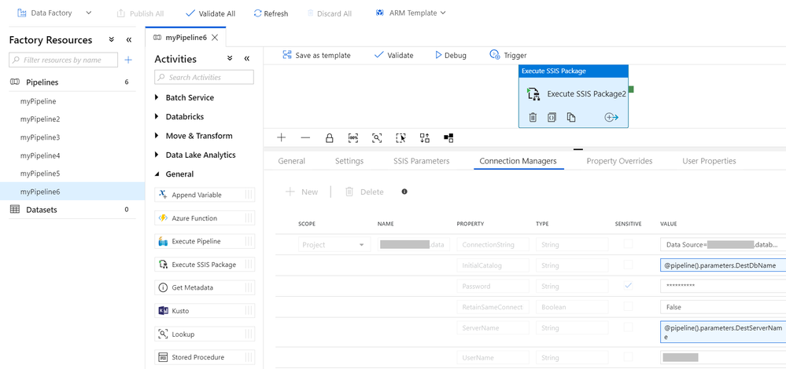View code of Execute SSIS Package2 activity
The image size is (786, 369).
552,118
